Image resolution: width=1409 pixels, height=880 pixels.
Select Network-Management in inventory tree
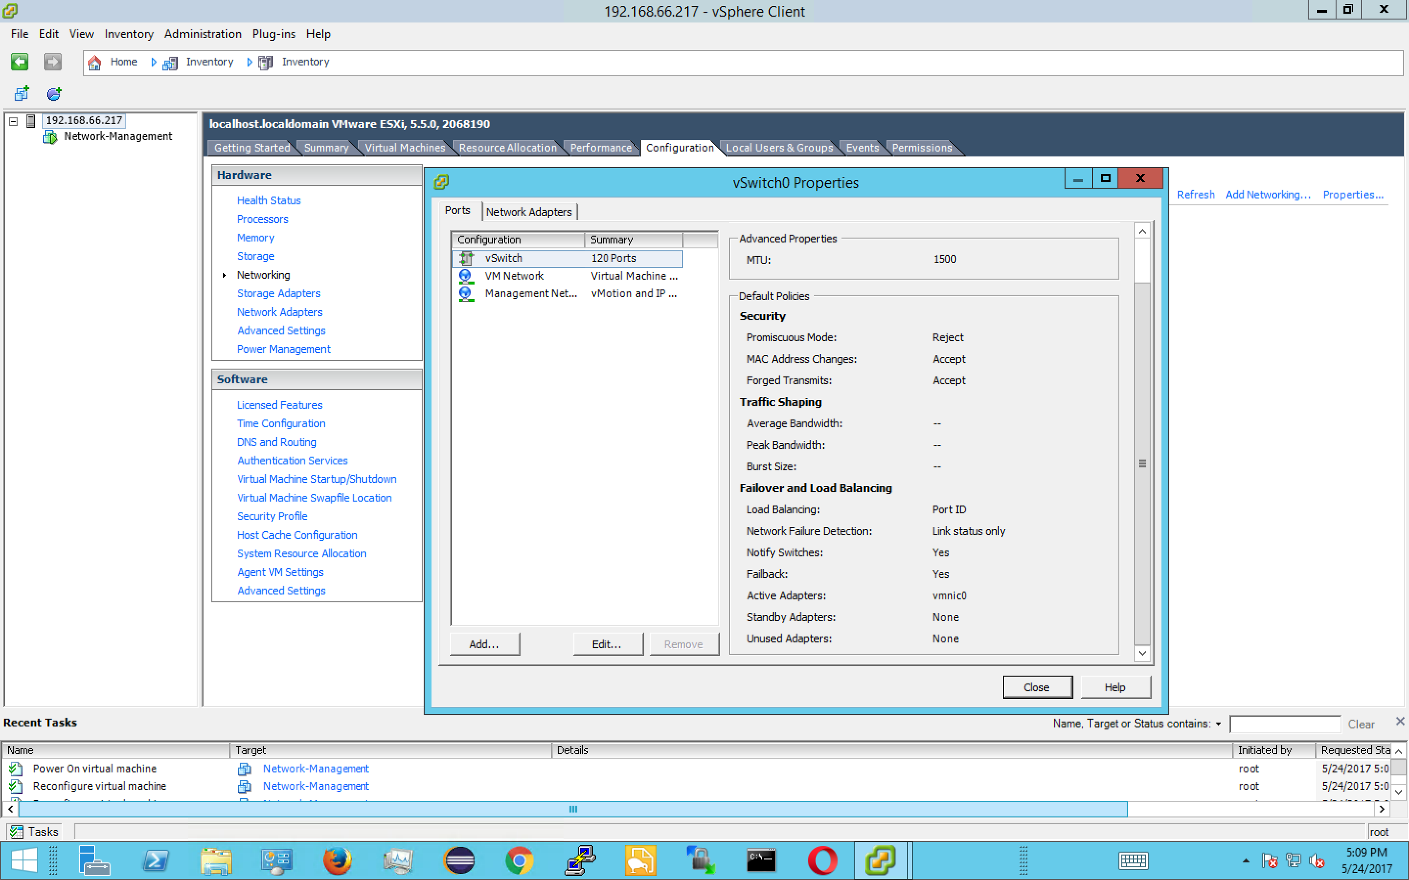point(118,136)
